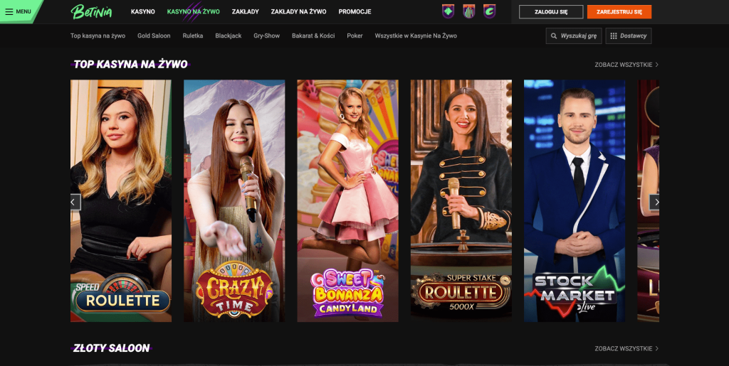The height and width of the screenshot is (366, 729).
Task: Expand Zobacz wszystkie for Top Kasyna na Żywo
Action: (626, 65)
